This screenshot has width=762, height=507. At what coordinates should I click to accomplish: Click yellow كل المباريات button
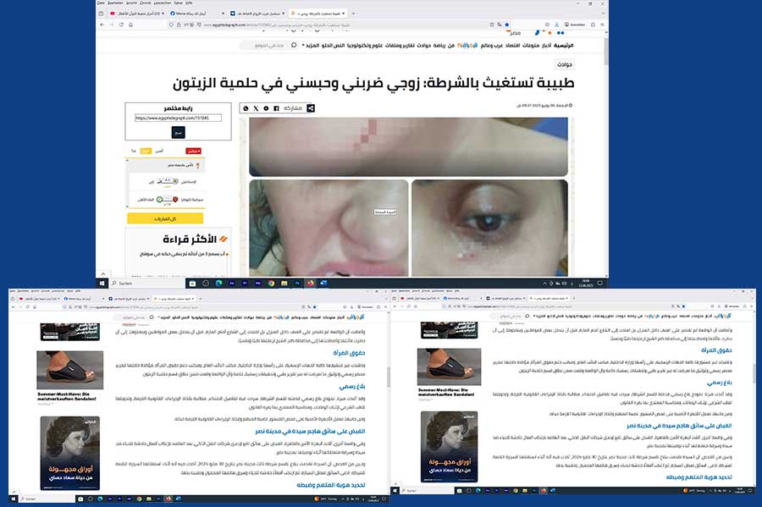point(165,218)
